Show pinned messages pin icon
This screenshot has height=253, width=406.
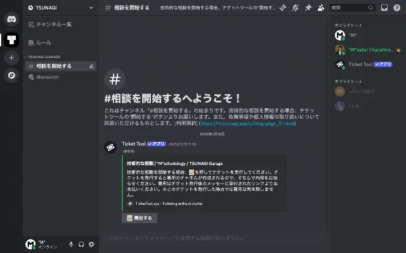click(x=308, y=8)
